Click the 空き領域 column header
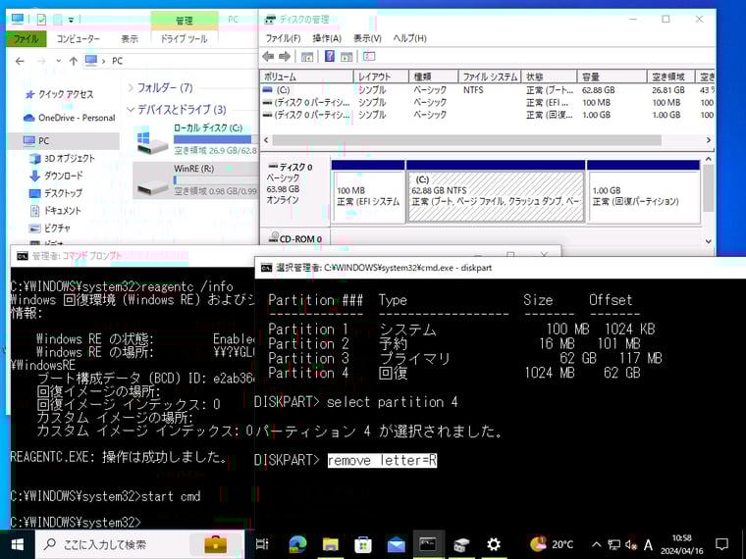746x559 pixels. pyautogui.click(x=671, y=76)
